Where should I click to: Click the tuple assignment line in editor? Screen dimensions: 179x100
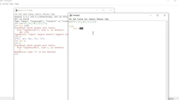(83, 22)
